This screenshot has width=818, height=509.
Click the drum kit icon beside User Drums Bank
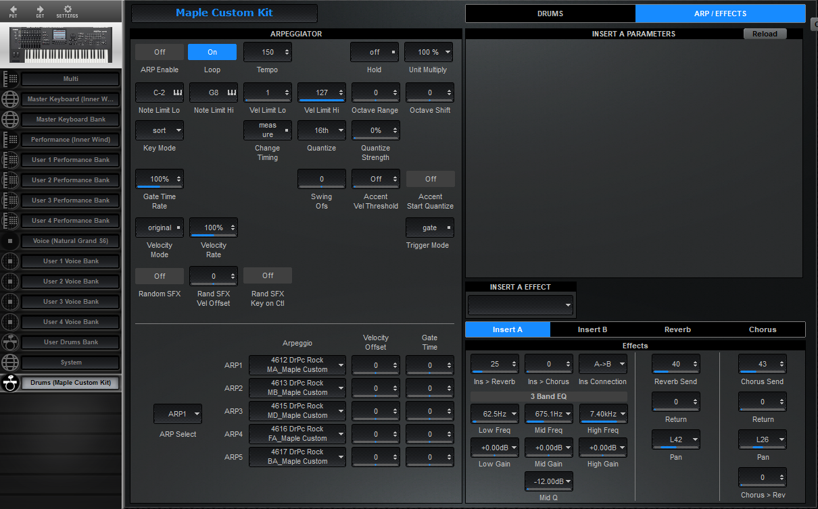(x=10, y=342)
